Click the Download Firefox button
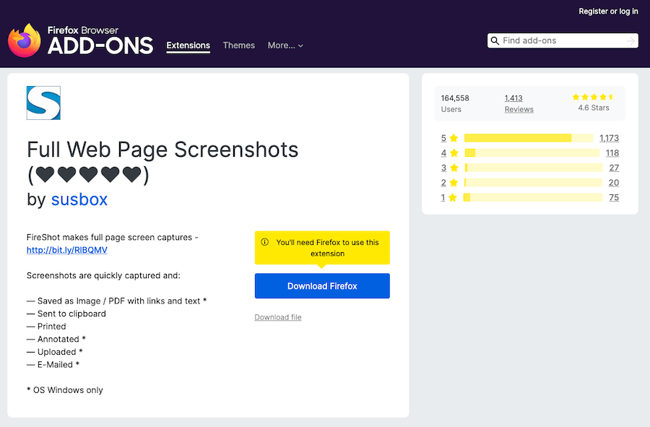650x427 pixels. click(x=322, y=285)
